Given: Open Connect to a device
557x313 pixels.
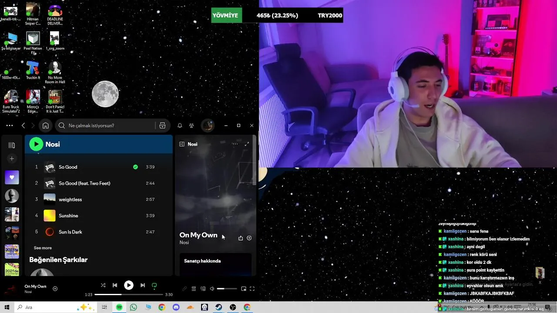Looking at the screenshot, I should 203,289.
